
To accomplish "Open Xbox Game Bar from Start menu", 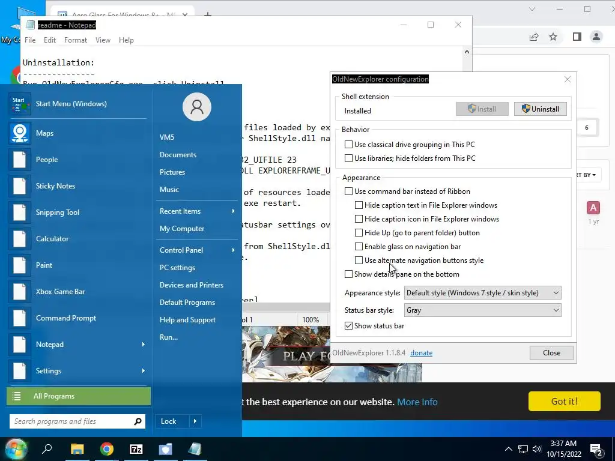I will click(20, 292).
